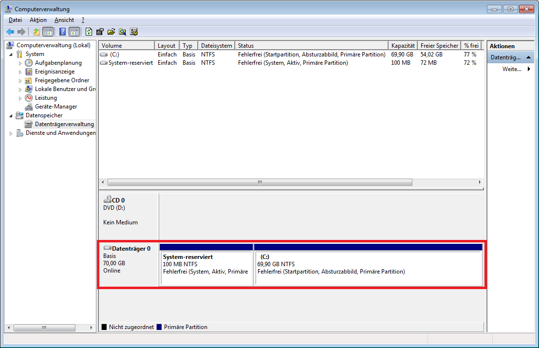Viewport: 539px width, 348px height.
Task: Click the horizontal scrollbar of the volume list
Action: tap(260, 182)
